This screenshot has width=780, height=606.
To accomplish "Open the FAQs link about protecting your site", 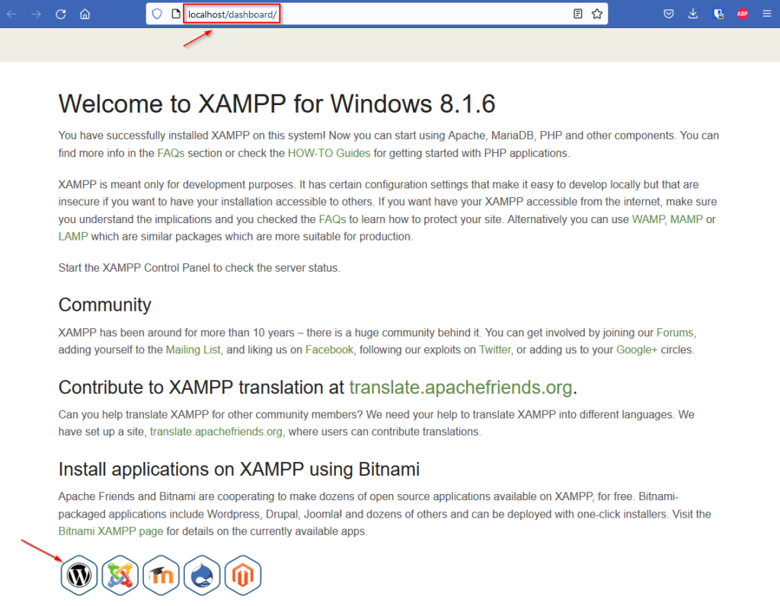I will click(332, 219).
